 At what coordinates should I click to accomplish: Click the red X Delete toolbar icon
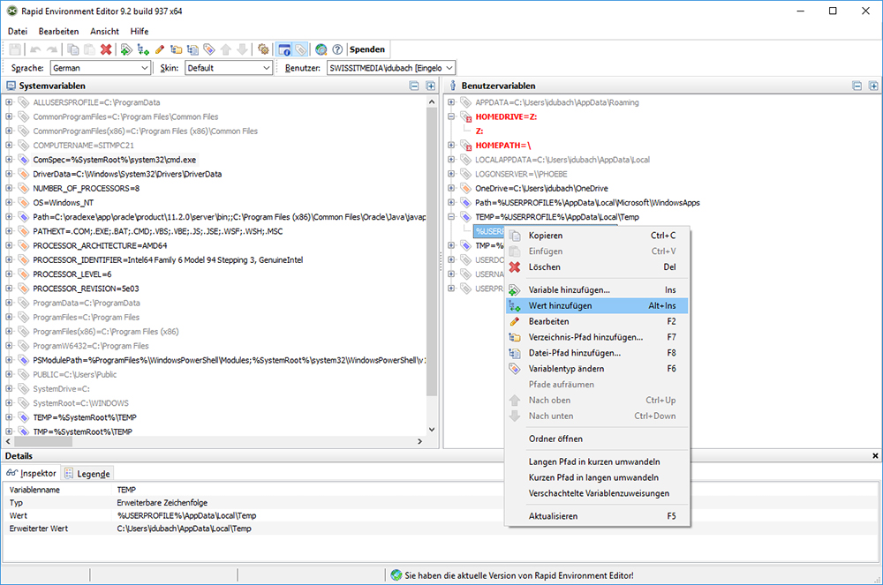(x=106, y=49)
